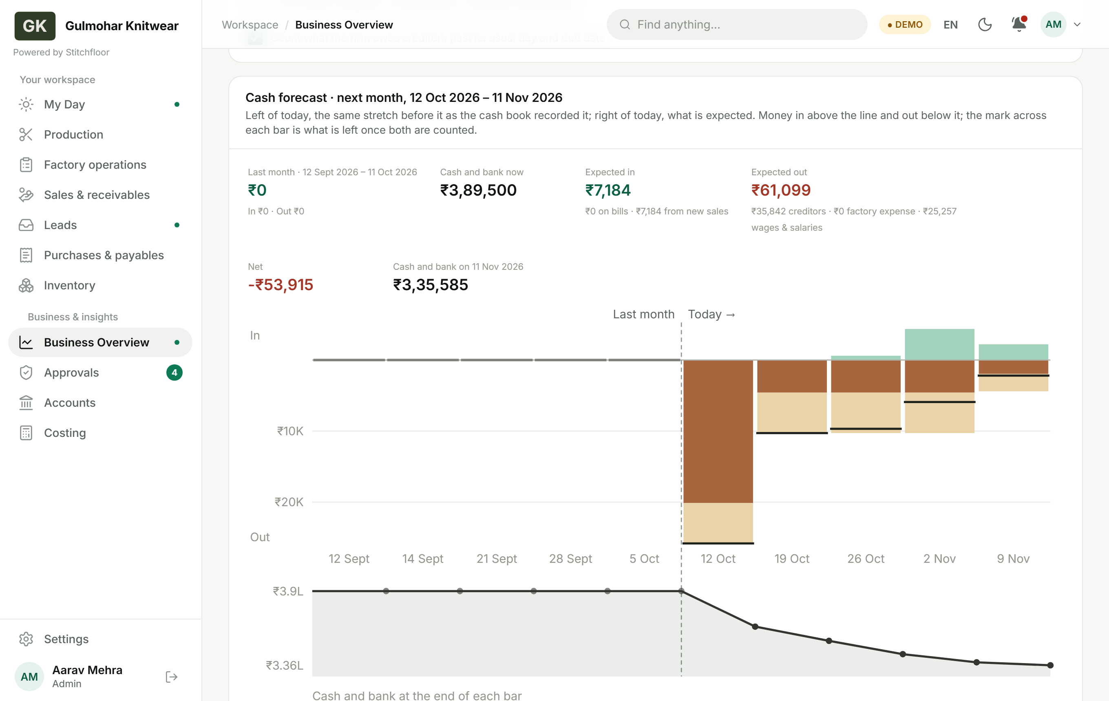This screenshot has width=1109, height=701.
Task: Go to Production page
Action: [x=100, y=134]
